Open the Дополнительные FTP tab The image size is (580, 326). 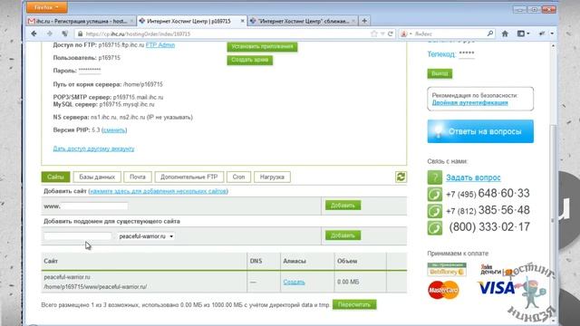[189, 177]
